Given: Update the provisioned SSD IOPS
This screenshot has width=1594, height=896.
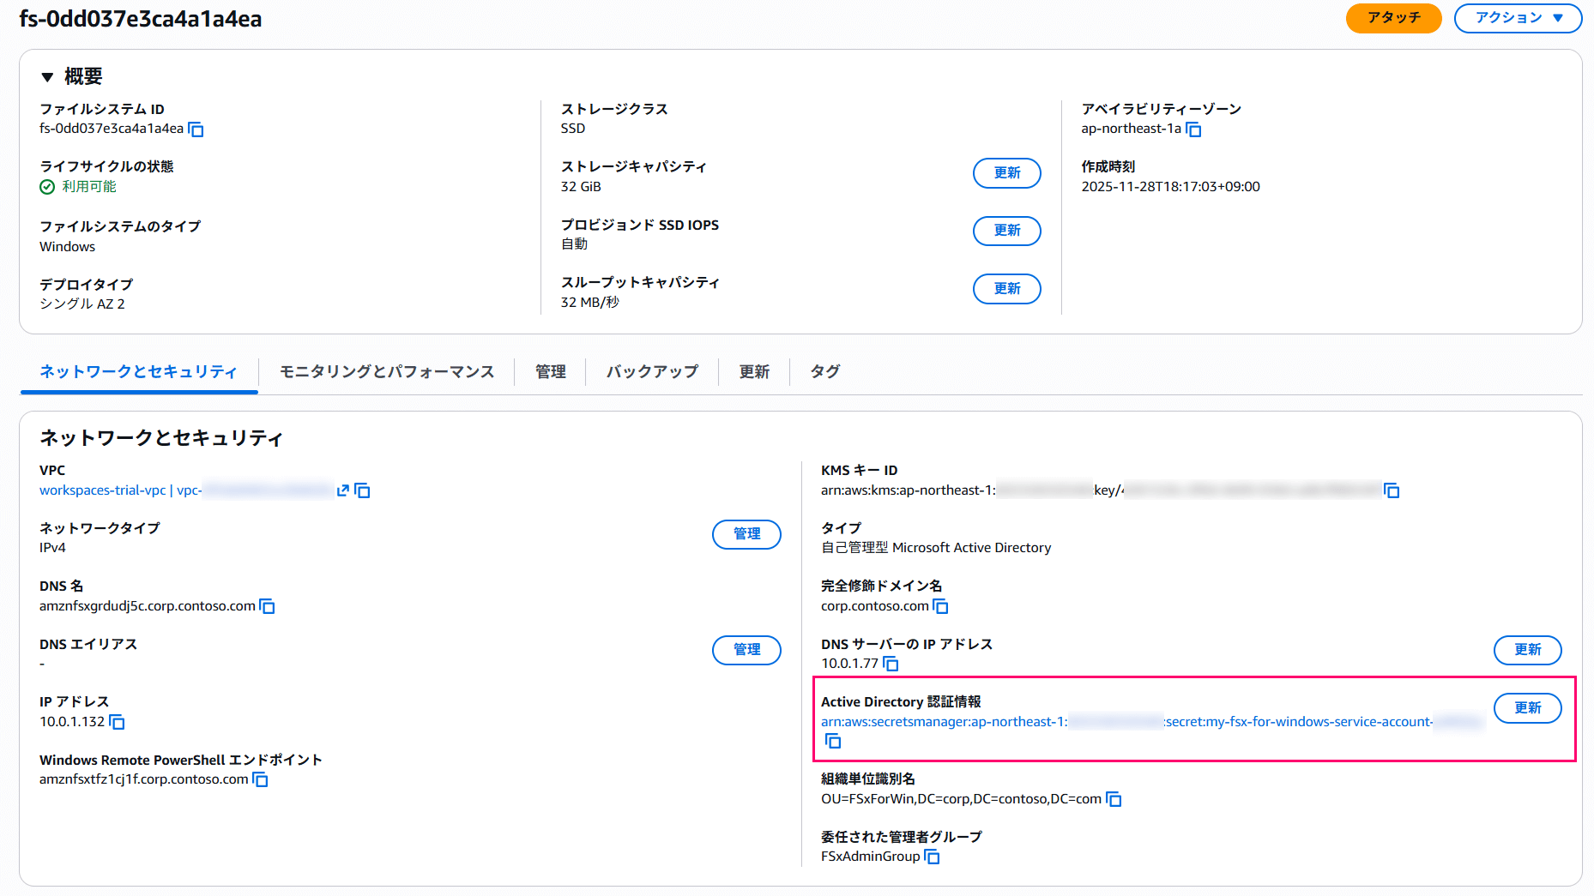Looking at the screenshot, I should [x=1006, y=231].
